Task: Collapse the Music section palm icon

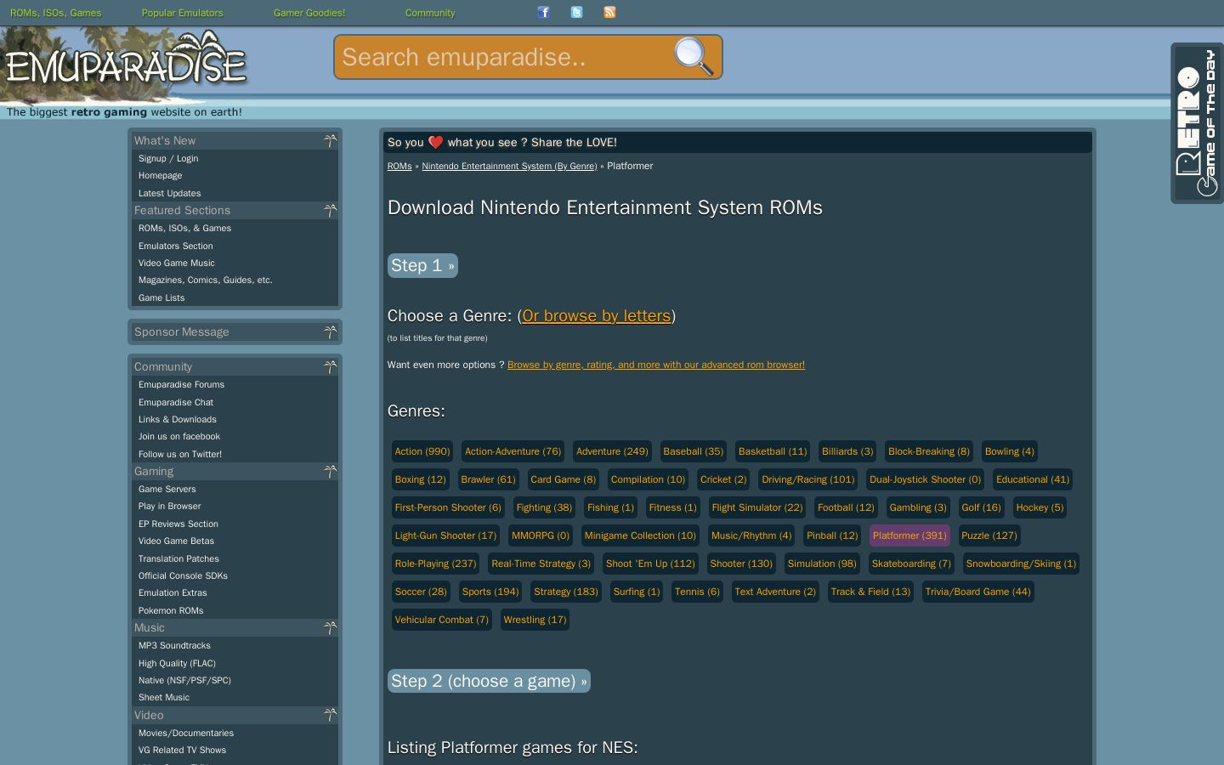Action: coord(331,627)
